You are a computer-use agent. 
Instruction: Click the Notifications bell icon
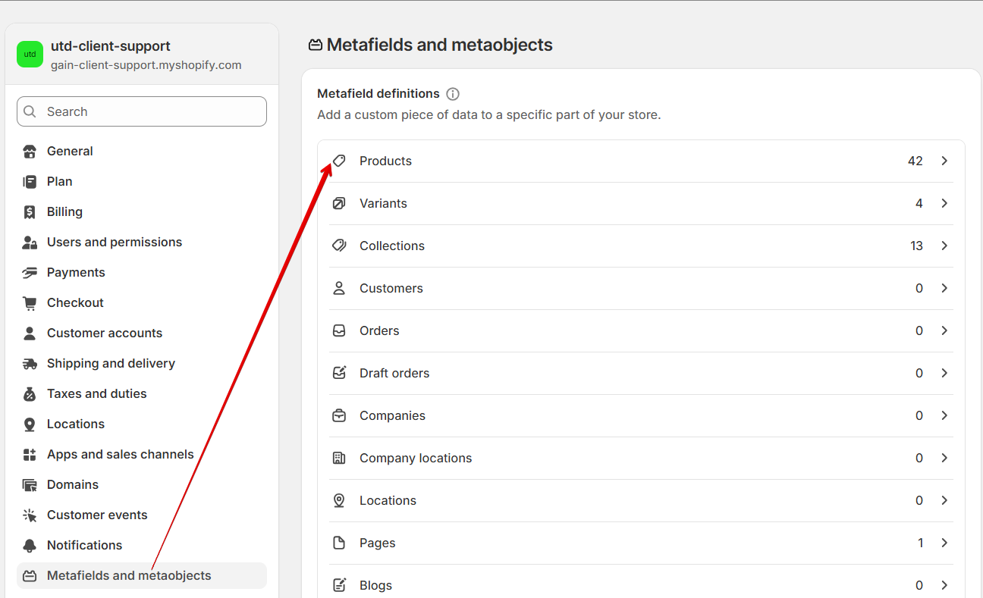click(30, 546)
